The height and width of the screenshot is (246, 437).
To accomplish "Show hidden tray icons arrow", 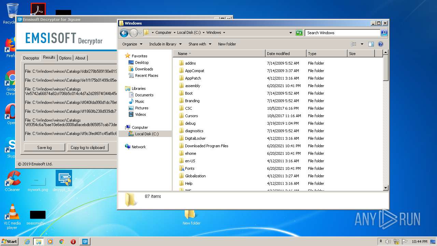I will (x=381, y=242).
